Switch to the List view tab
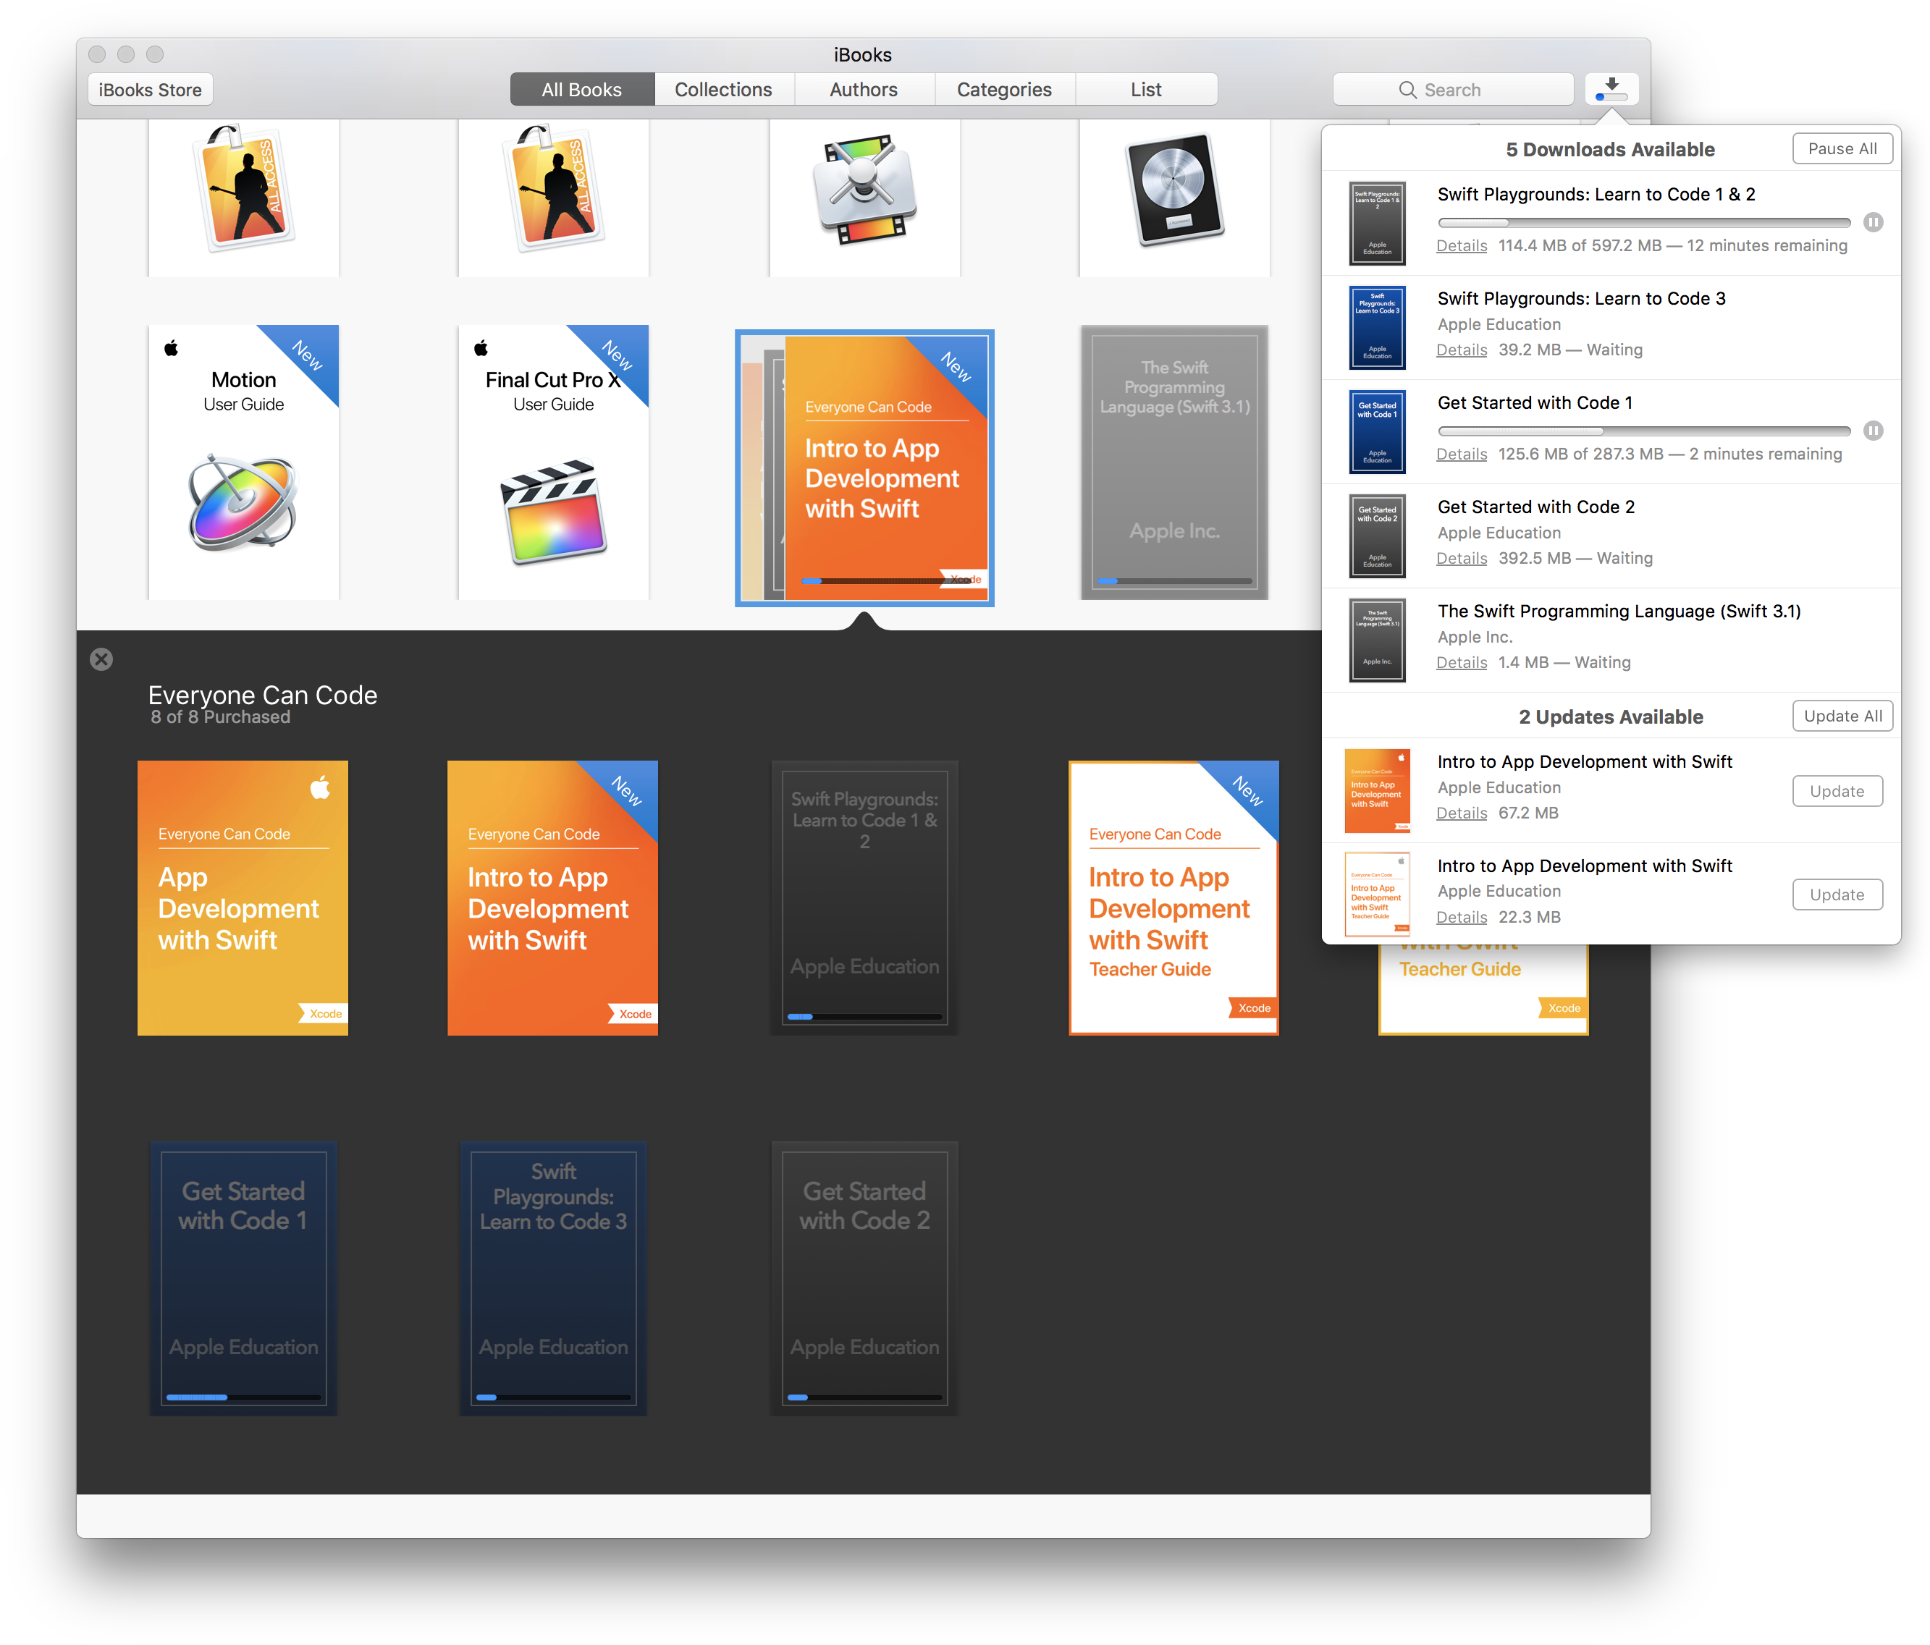The width and height of the screenshot is (1930, 1645). point(1146,89)
